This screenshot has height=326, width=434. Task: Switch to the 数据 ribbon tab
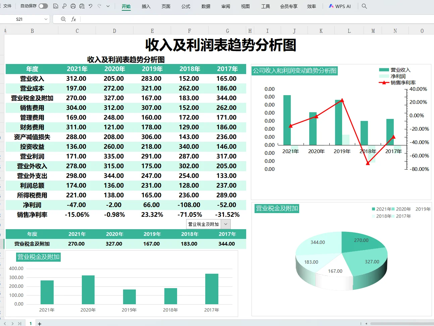click(206, 6)
